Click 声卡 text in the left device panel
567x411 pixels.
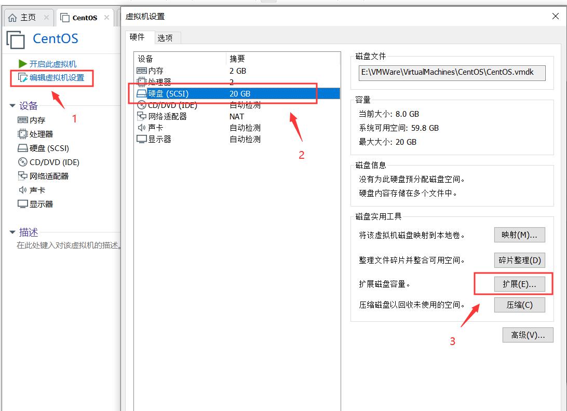(37, 190)
